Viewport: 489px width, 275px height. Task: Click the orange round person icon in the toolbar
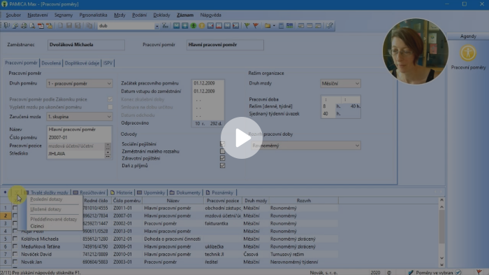point(202,26)
